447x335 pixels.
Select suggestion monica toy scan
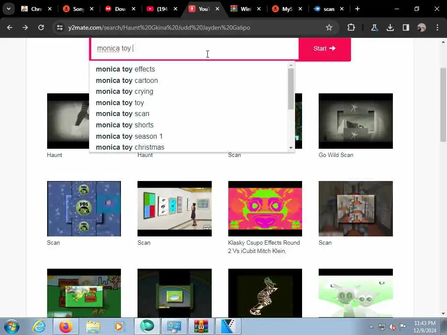[x=189, y=114]
